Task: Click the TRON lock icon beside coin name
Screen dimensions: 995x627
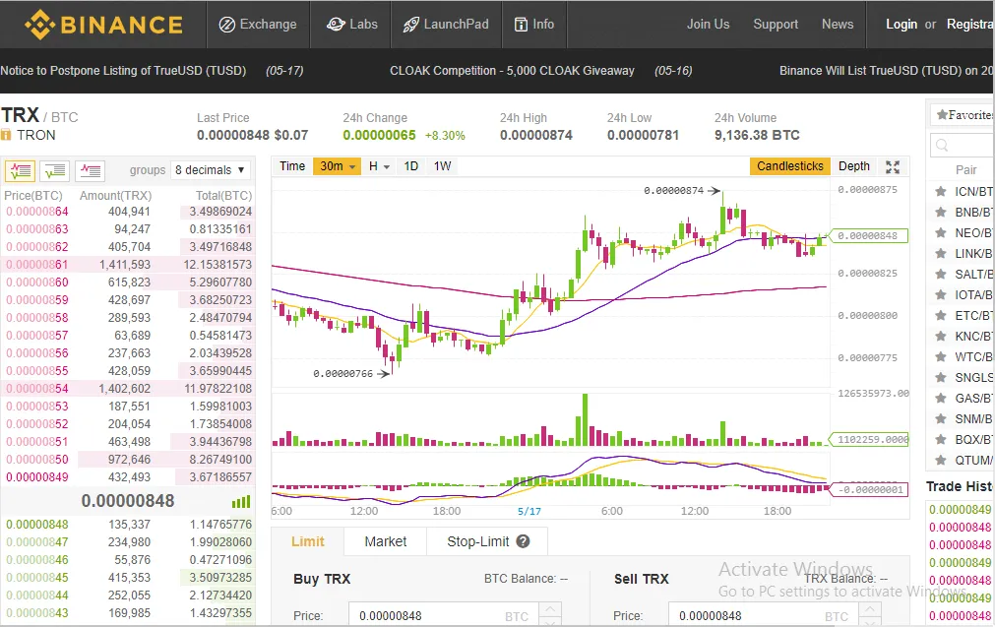Action: [x=6, y=135]
